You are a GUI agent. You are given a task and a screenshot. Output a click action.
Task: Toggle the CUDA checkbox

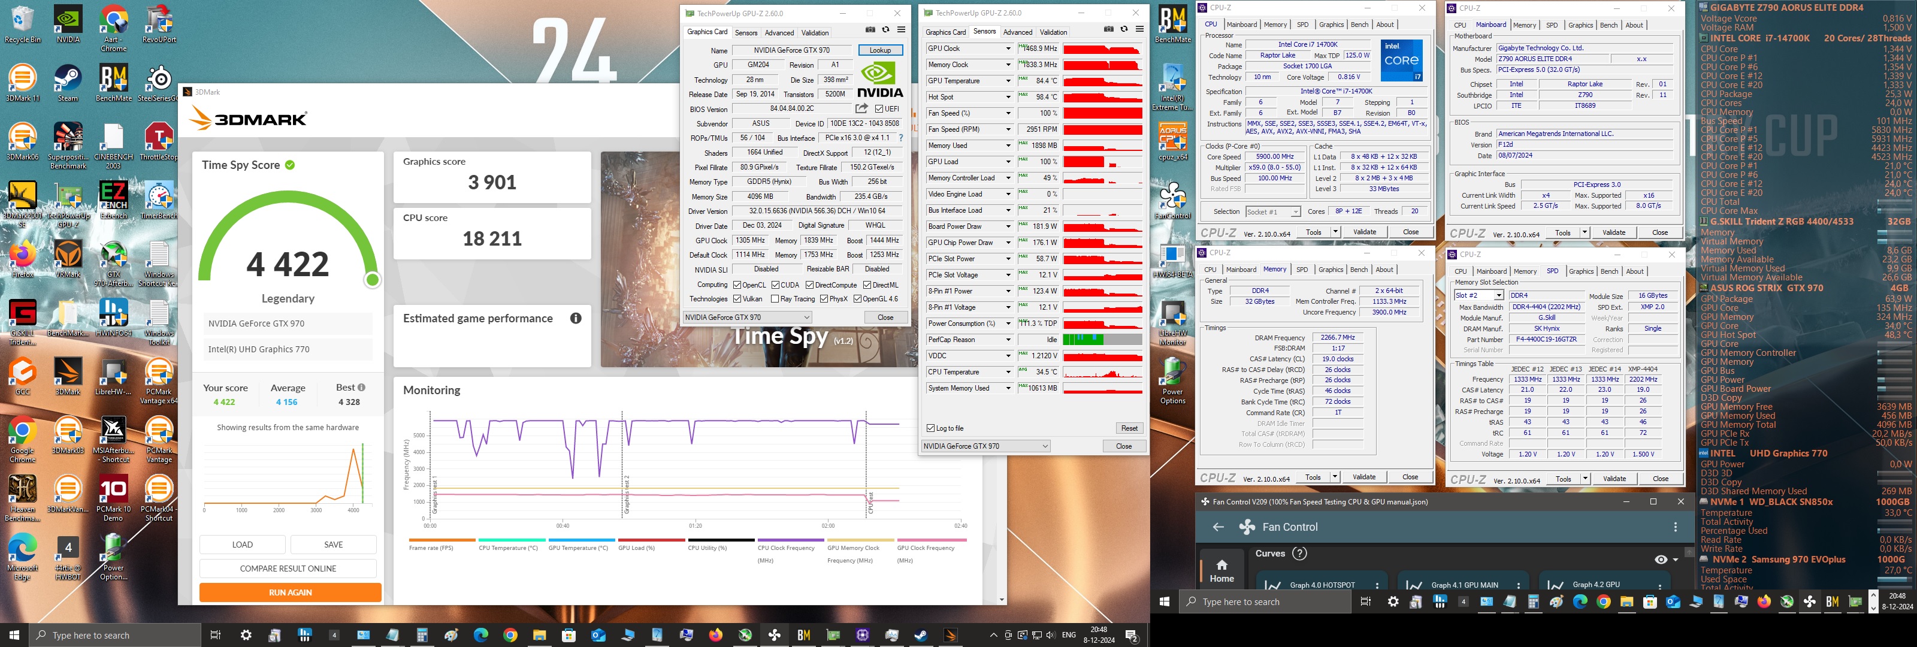tap(775, 285)
